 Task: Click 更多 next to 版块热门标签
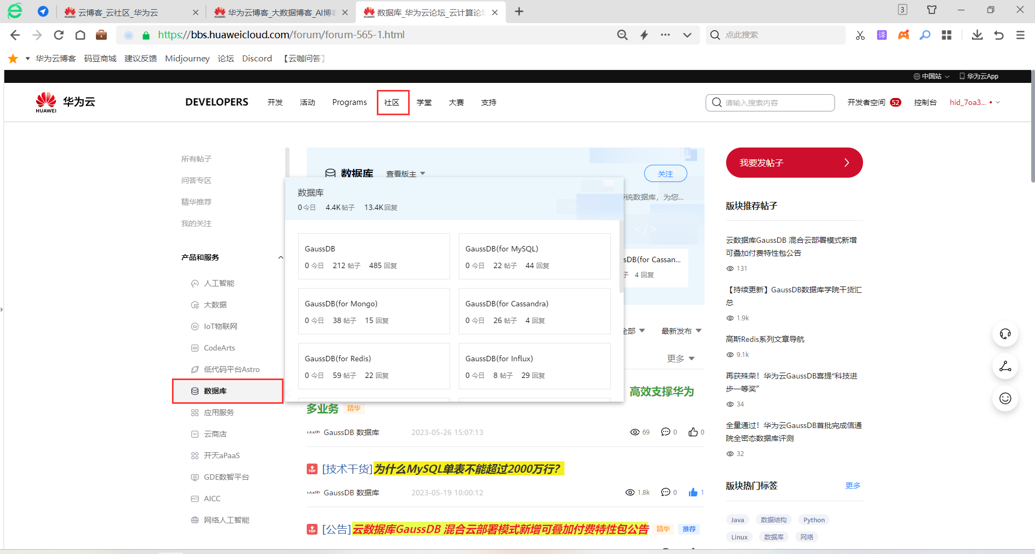pos(853,486)
